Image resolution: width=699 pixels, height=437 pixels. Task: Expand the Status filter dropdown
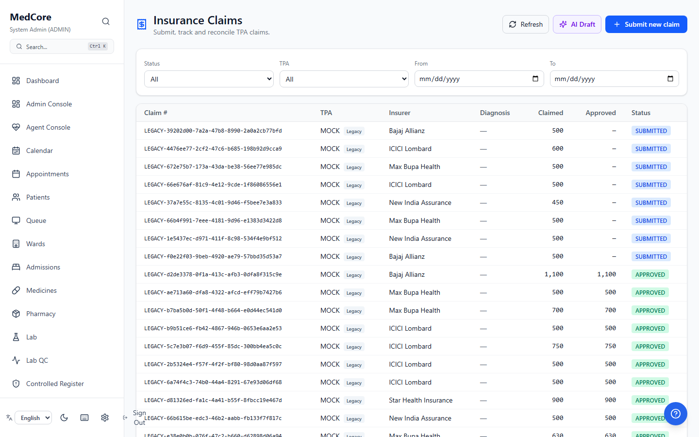point(209,79)
